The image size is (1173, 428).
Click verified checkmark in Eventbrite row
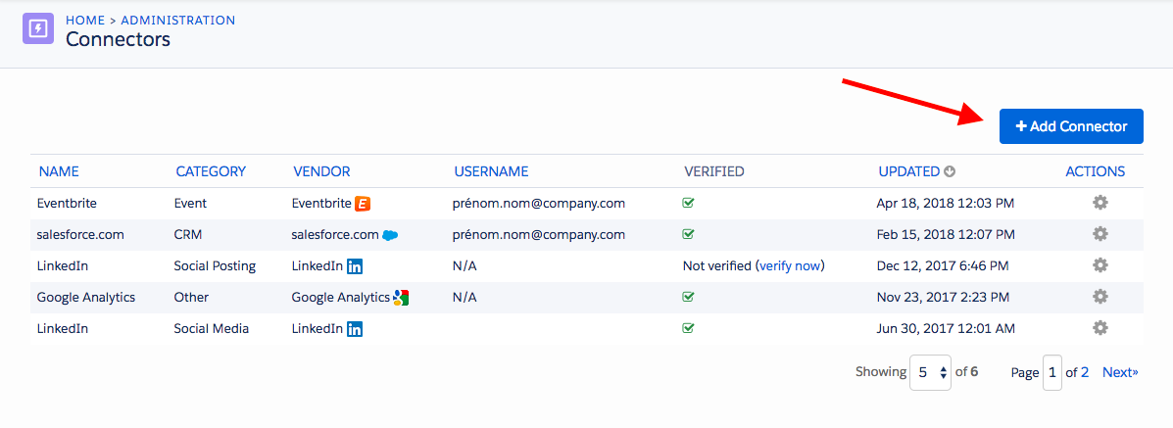(x=688, y=203)
